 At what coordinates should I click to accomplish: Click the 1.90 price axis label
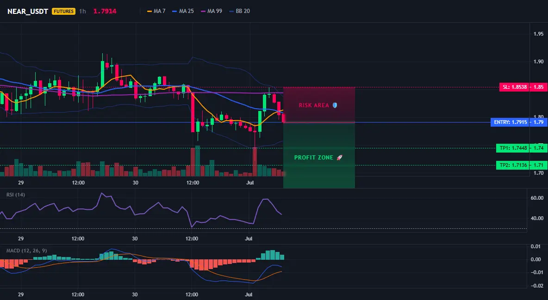(x=538, y=61)
